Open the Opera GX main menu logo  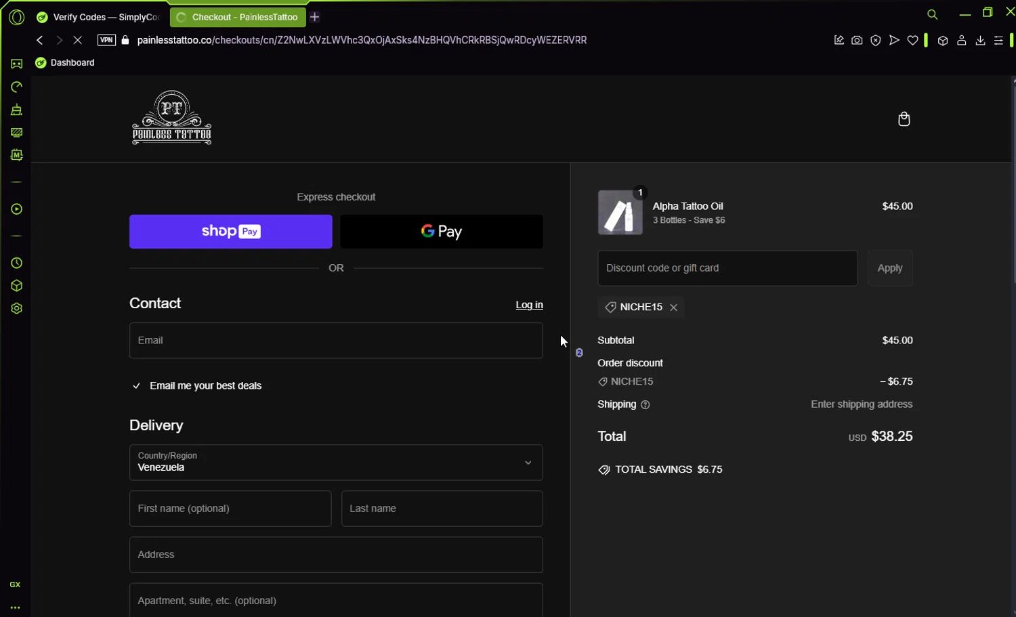[x=16, y=17]
